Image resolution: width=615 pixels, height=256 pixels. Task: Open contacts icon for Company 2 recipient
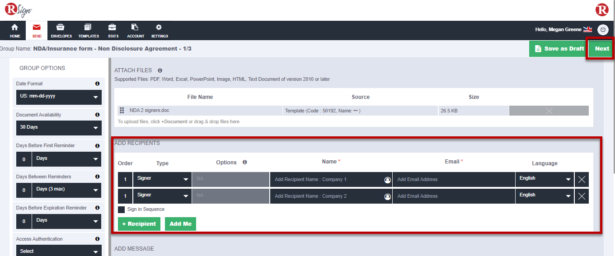coord(387,196)
